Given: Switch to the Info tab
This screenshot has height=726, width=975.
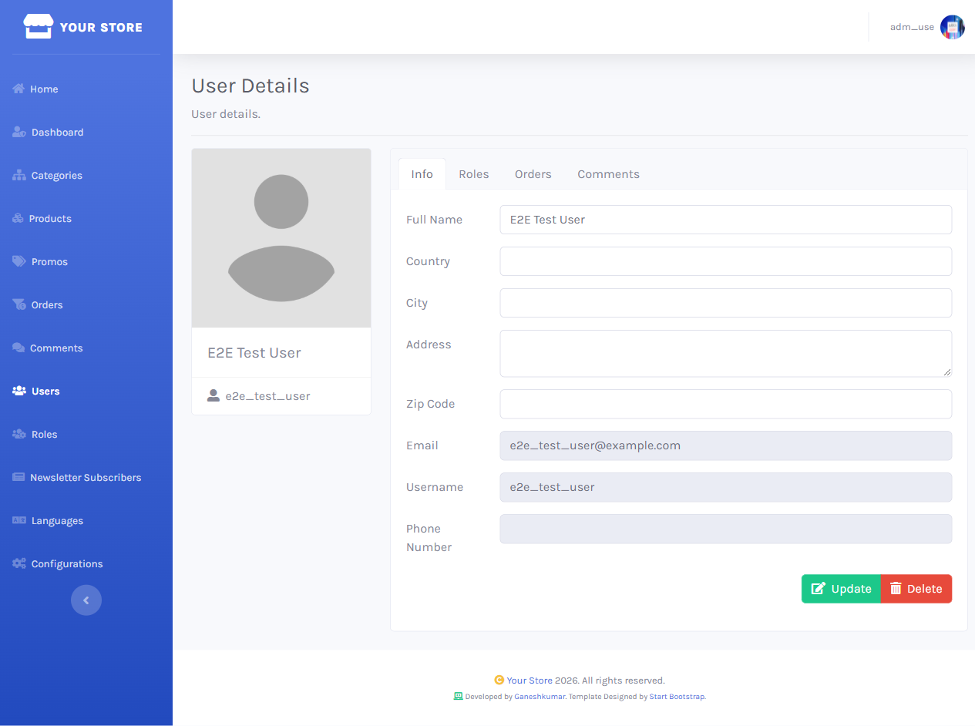Looking at the screenshot, I should pyautogui.click(x=422, y=174).
